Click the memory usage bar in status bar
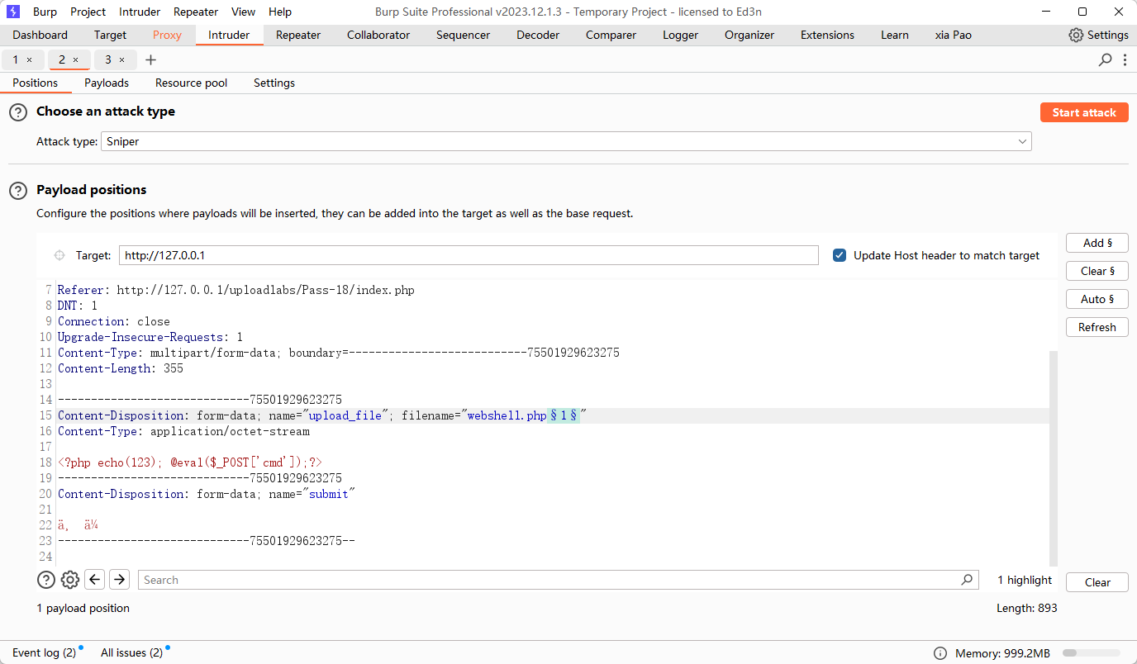Image resolution: width=1137 pixels, height=664 pixels. [1092, 653]
